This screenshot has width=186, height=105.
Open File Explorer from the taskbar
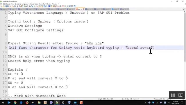pos(39,102)
